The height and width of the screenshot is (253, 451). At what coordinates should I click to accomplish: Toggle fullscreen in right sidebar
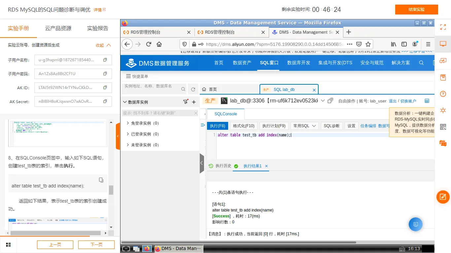coord(443,27)
